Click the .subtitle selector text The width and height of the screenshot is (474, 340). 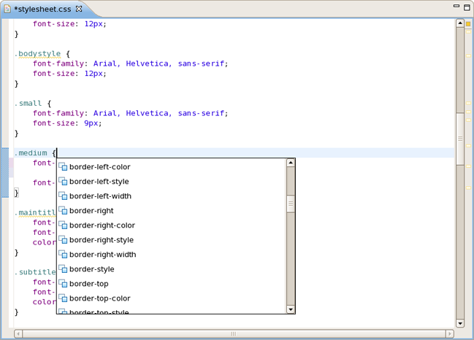pyautogui.click(x=35, y=272)
